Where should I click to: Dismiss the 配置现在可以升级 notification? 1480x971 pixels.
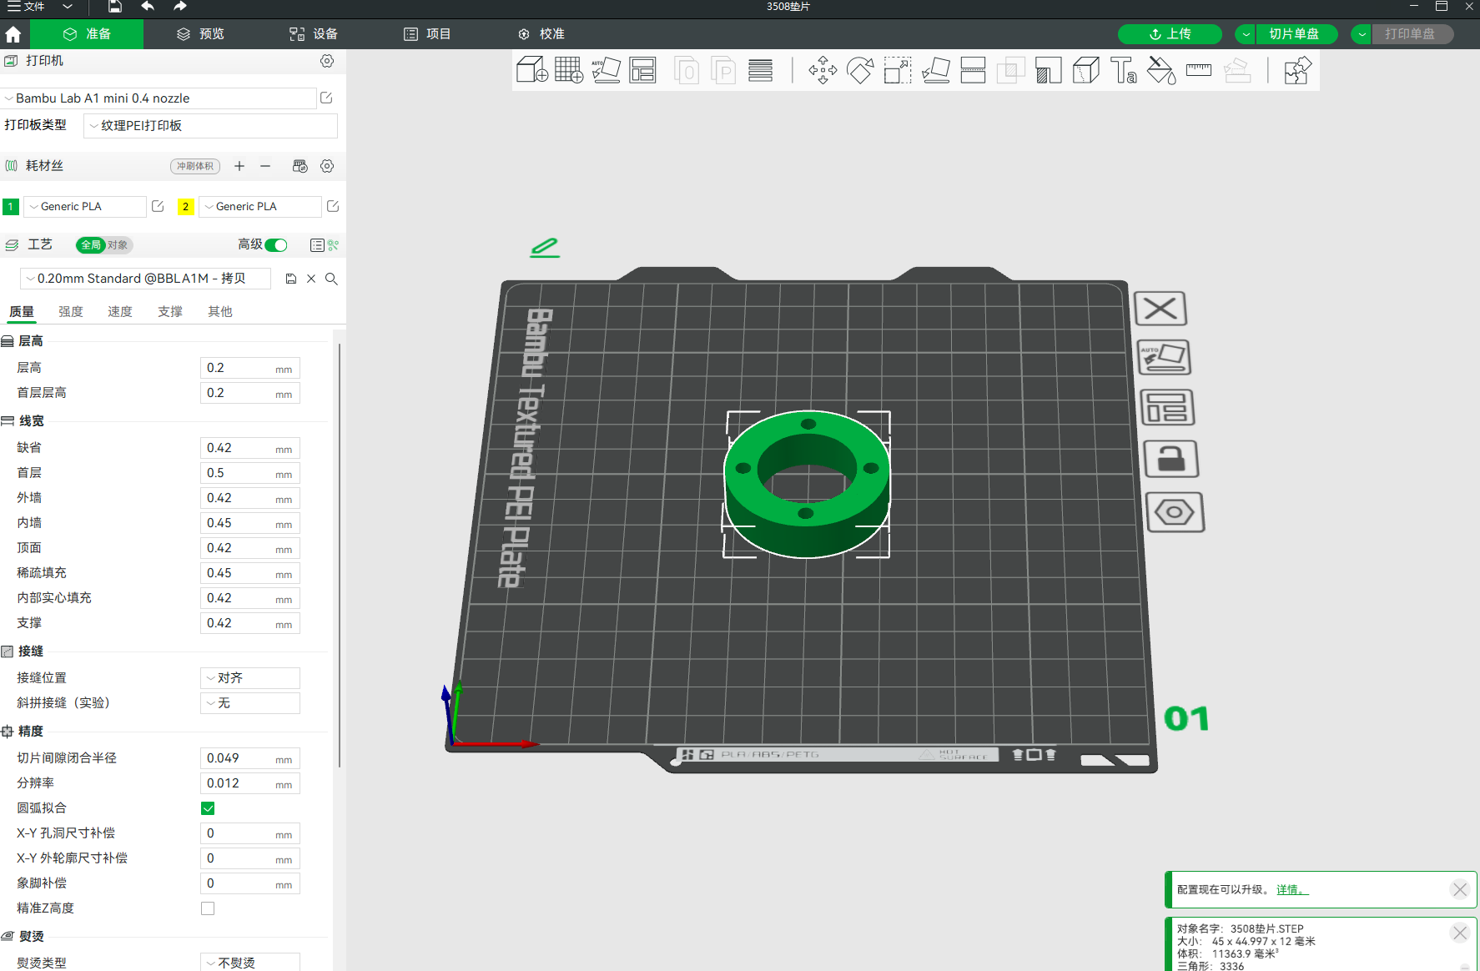click(x=1459, y=889)
